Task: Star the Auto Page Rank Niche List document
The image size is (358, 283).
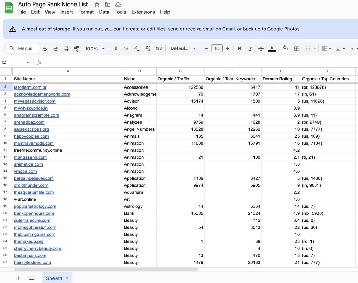Action: coord(97,4)
